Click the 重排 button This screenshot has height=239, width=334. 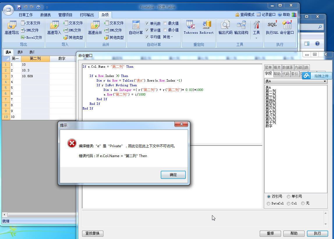pos(270,233)
